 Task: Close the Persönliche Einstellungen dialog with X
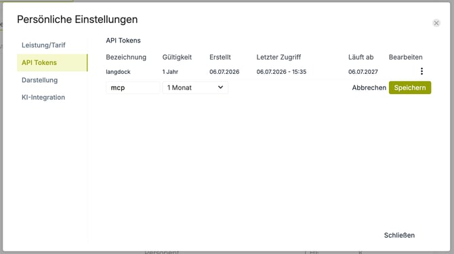pyautogui.click(x=436, y=23)
